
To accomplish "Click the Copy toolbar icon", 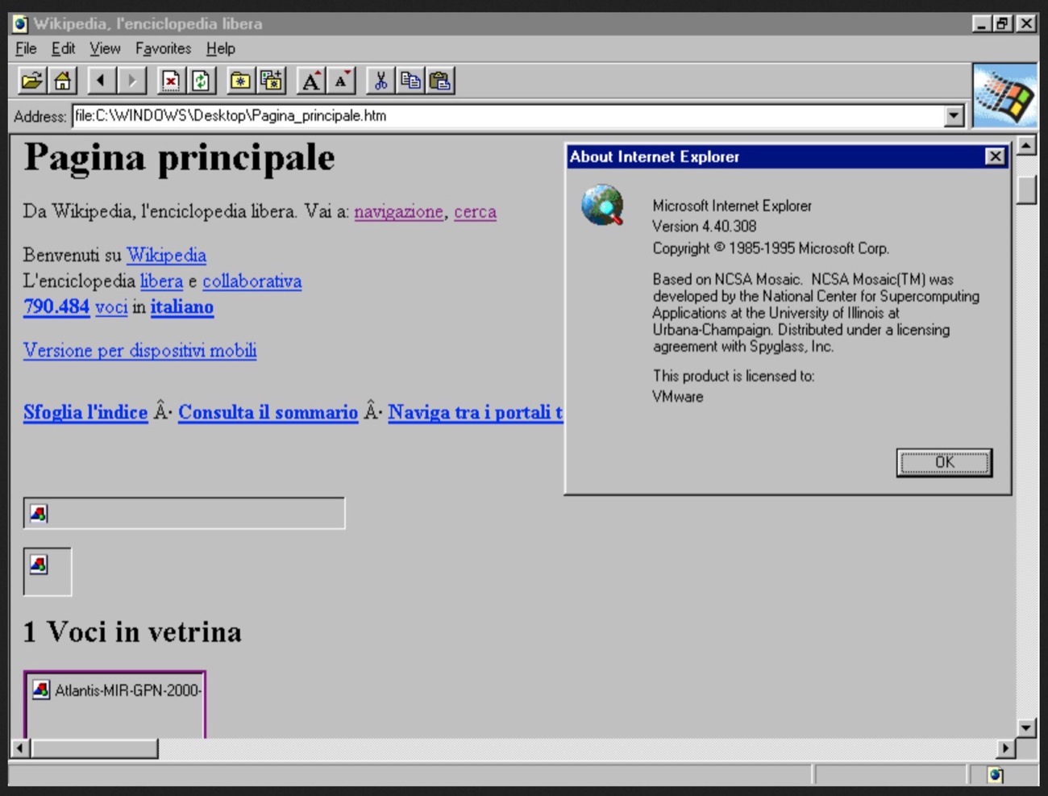I will click(410, 81).
